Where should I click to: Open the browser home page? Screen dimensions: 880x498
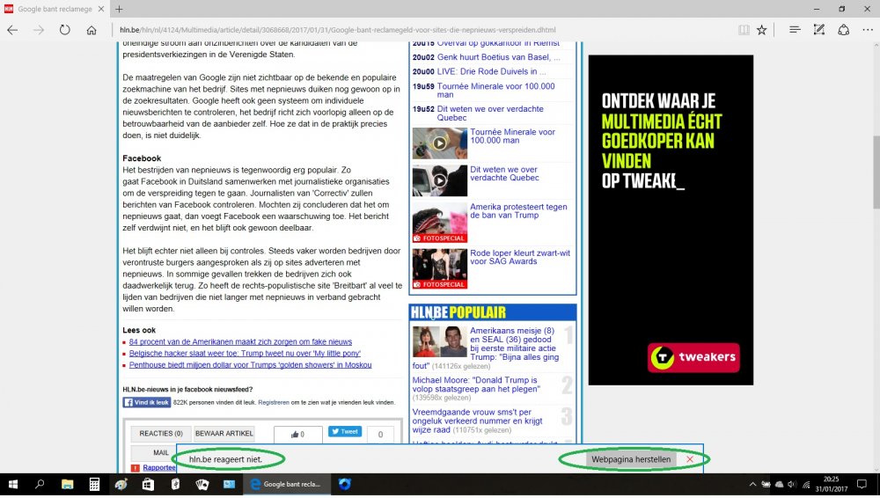(92, 30)
